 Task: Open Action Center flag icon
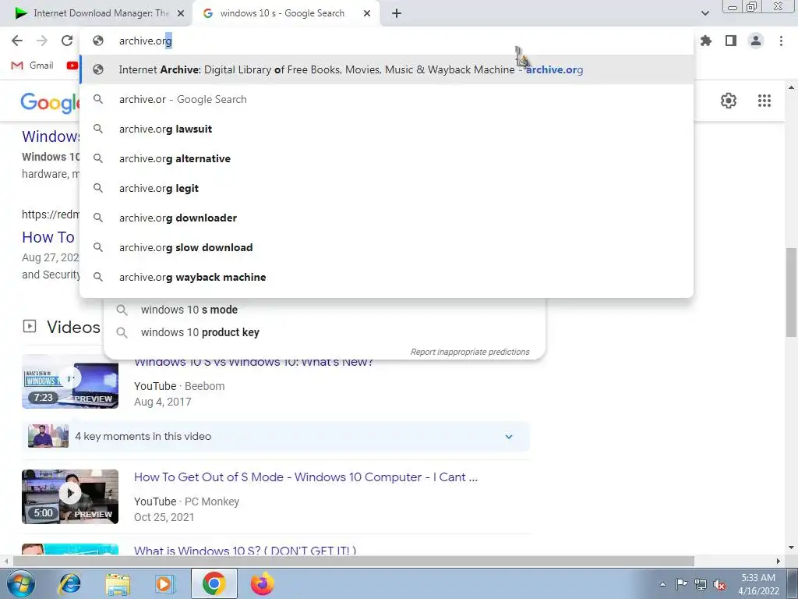point(681,584)
